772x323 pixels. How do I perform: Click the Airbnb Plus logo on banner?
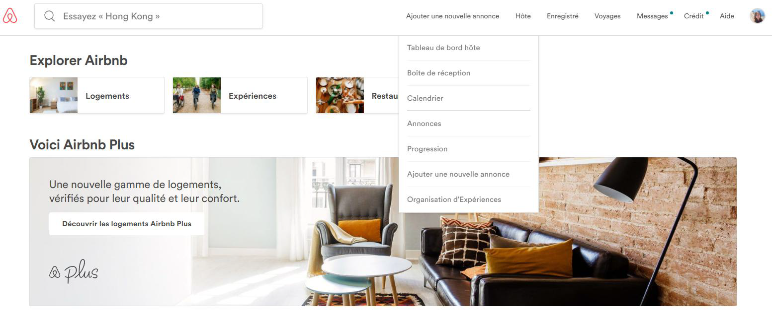pyautogui.click(x=74, y=271)
